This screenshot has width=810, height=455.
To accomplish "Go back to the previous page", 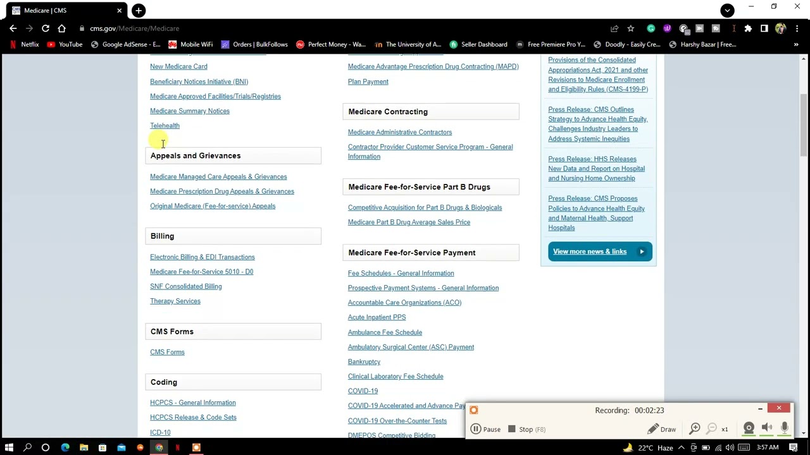I will point(13,28).
